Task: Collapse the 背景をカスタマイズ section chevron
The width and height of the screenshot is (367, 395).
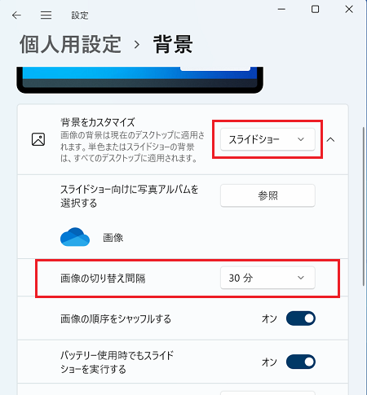Action: coord(330,139)
